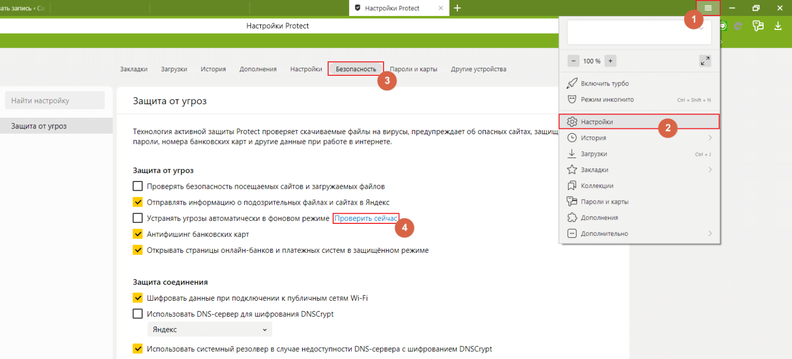Viewport: 792px width, 359px height.
Task: Click the key-card icon for Пароли и карты in menu
Action: pyautogui.click(x=572, y=202)
